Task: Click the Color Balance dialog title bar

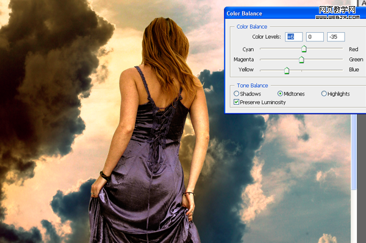Action: (295, 13)
